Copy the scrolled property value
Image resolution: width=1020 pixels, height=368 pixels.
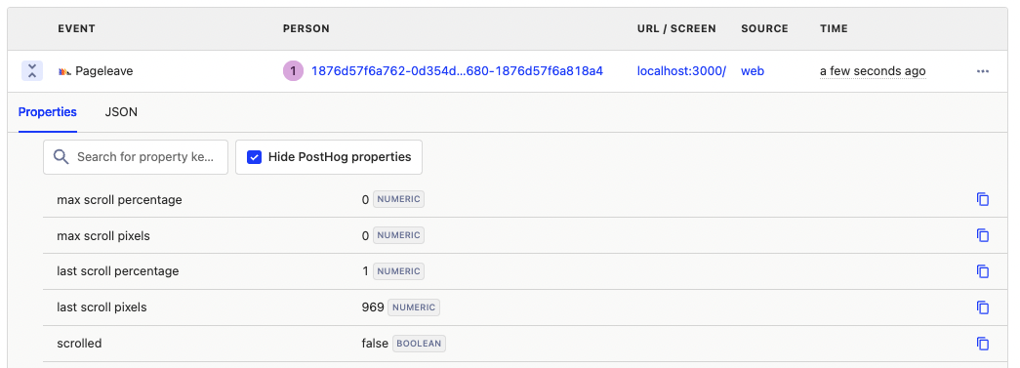[982, 344]
